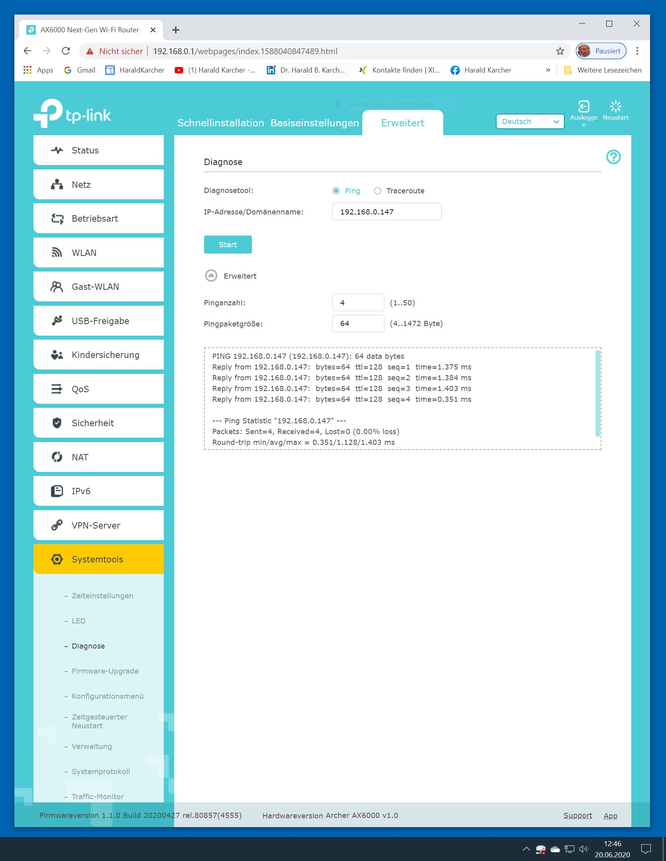The image size is (666, 861).
Task: Click the browser address bar URL
Action: [245, 51]
